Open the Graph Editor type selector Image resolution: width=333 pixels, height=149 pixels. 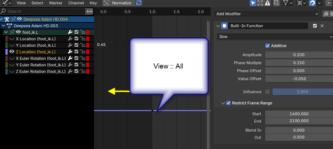[x=7, y=3]
